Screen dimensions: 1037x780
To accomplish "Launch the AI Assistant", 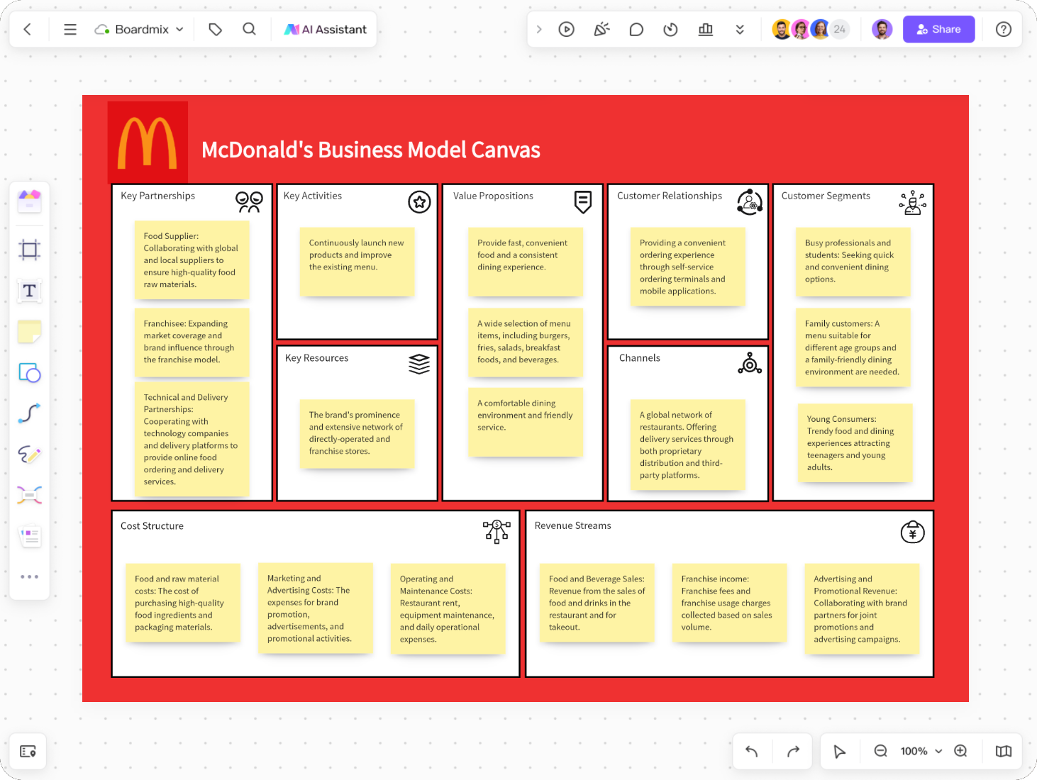I will [326, 29].
